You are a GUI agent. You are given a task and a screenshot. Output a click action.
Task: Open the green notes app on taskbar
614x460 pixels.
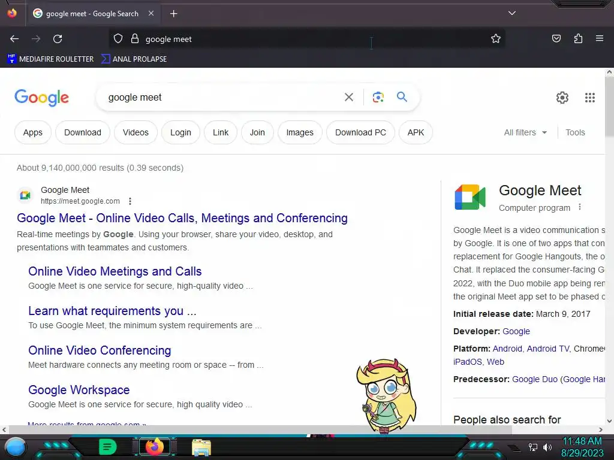coord(108,447)
